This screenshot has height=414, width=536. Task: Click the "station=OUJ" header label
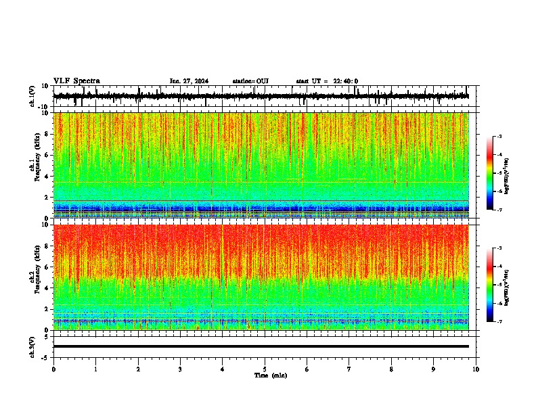point(250,81)
